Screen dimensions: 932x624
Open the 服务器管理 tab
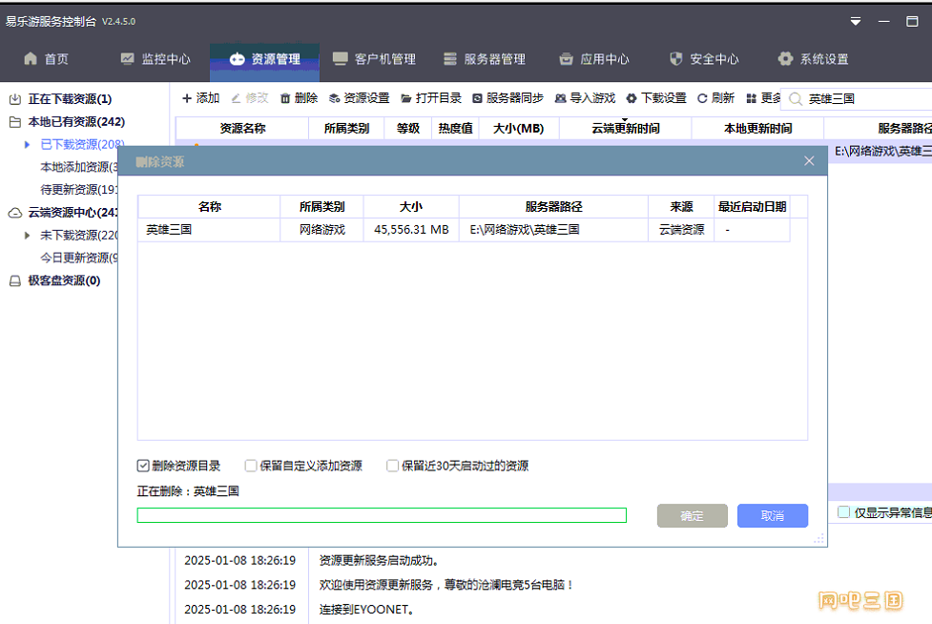coord(485,59)
